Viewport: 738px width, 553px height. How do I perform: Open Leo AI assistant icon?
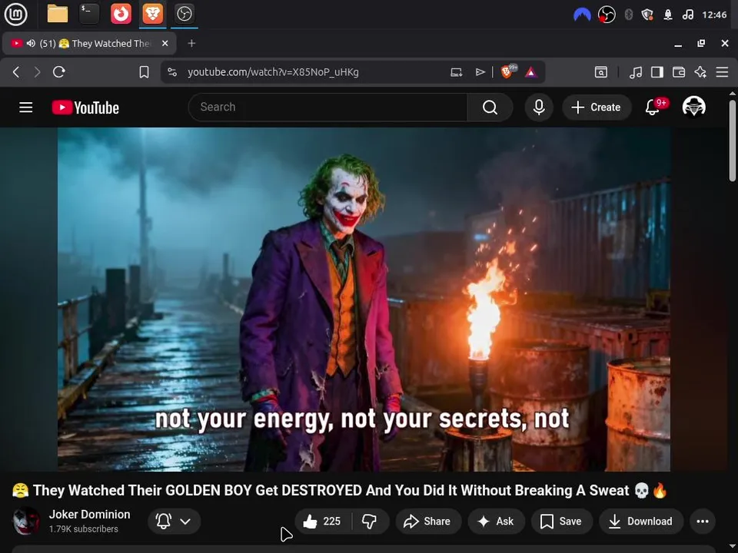tap(700, 72)
